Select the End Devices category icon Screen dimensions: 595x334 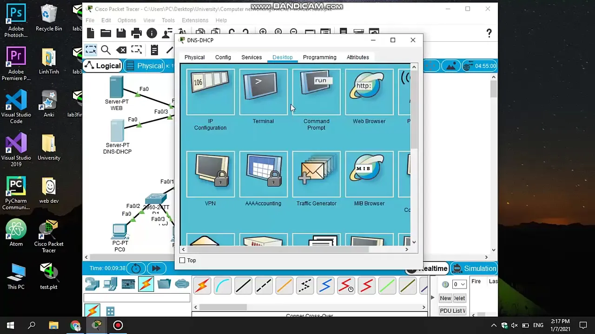(110, 283)
